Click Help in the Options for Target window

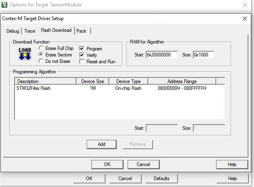(x=233, y=179)
